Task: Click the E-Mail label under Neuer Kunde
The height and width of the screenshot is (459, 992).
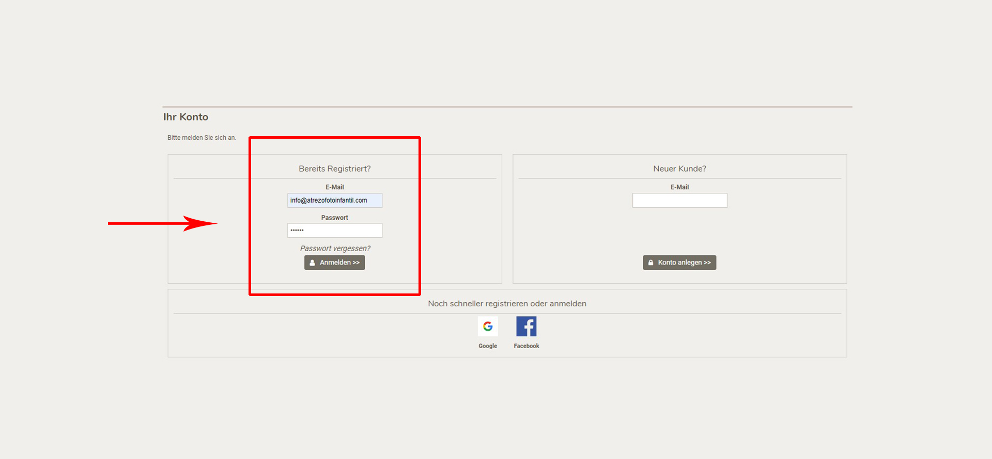Action: pyautogui.click(x=679, y=187)
